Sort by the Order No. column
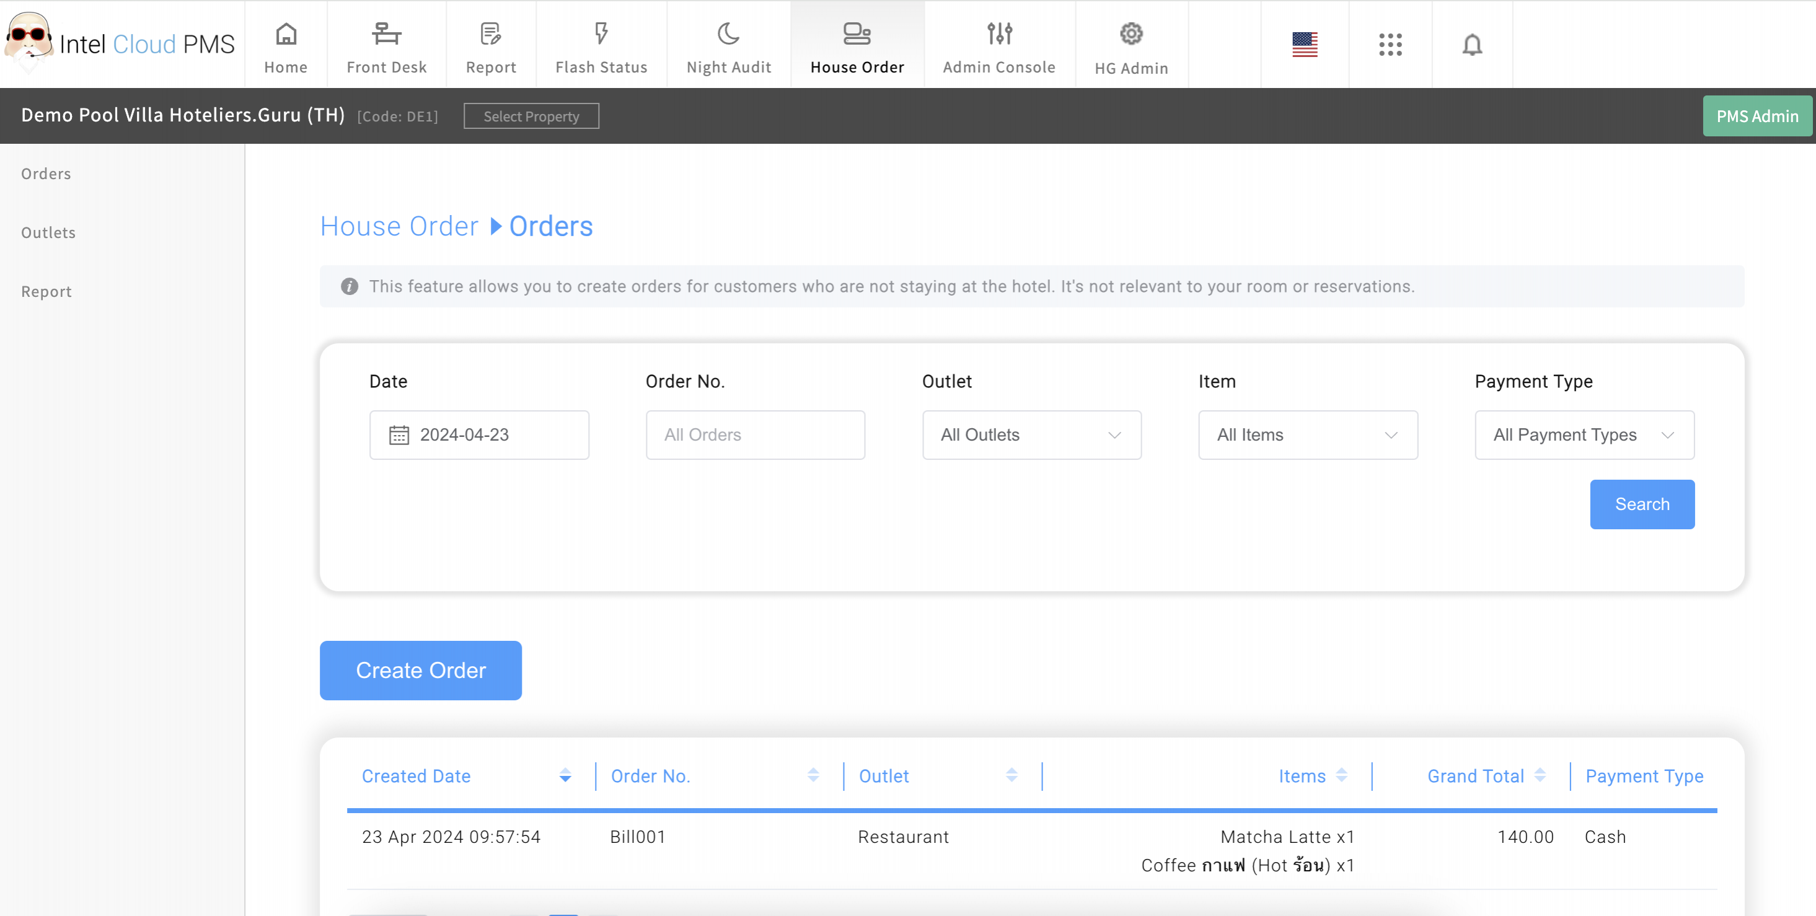The height and width of the screenshot is (916, 1816). tap(813, 776)
